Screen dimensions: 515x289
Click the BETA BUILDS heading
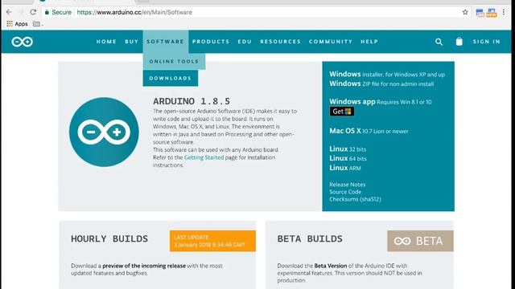tap(310, 238)
